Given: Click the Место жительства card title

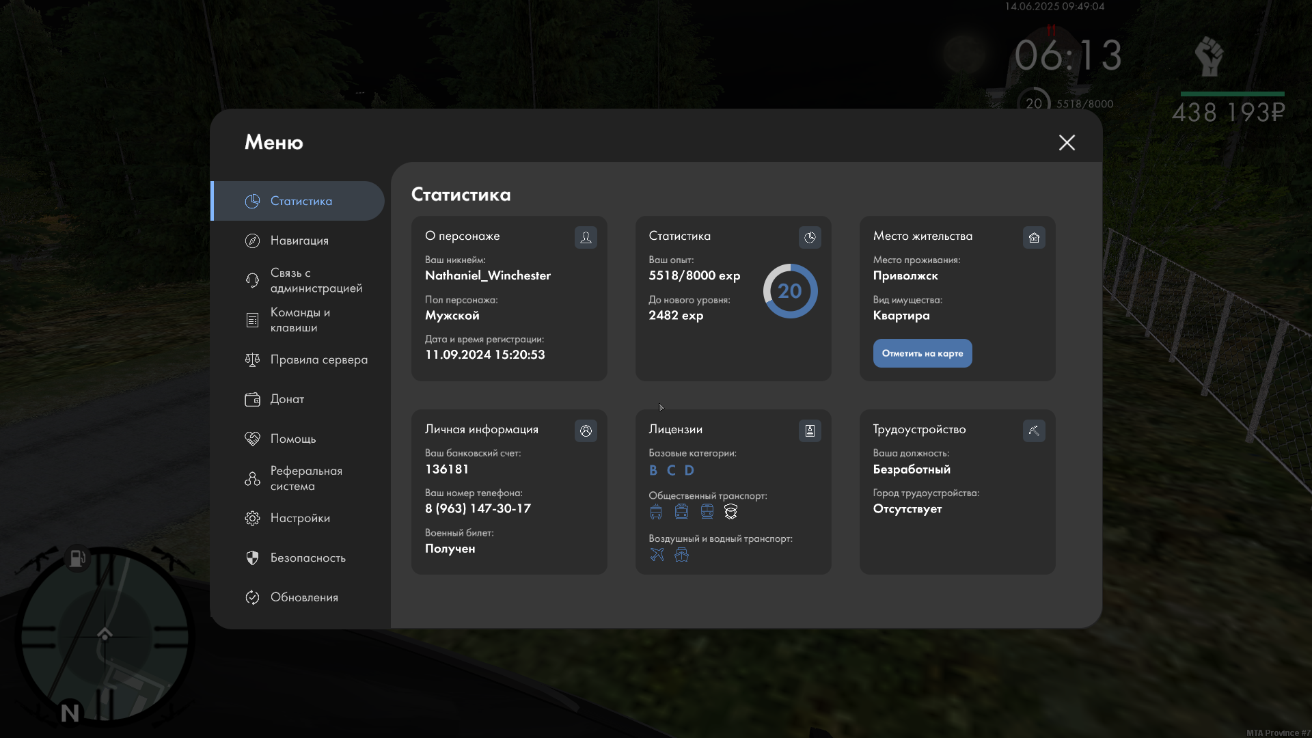Looking at the screenshot, I should pyautogui.click(x=922, y=236).
